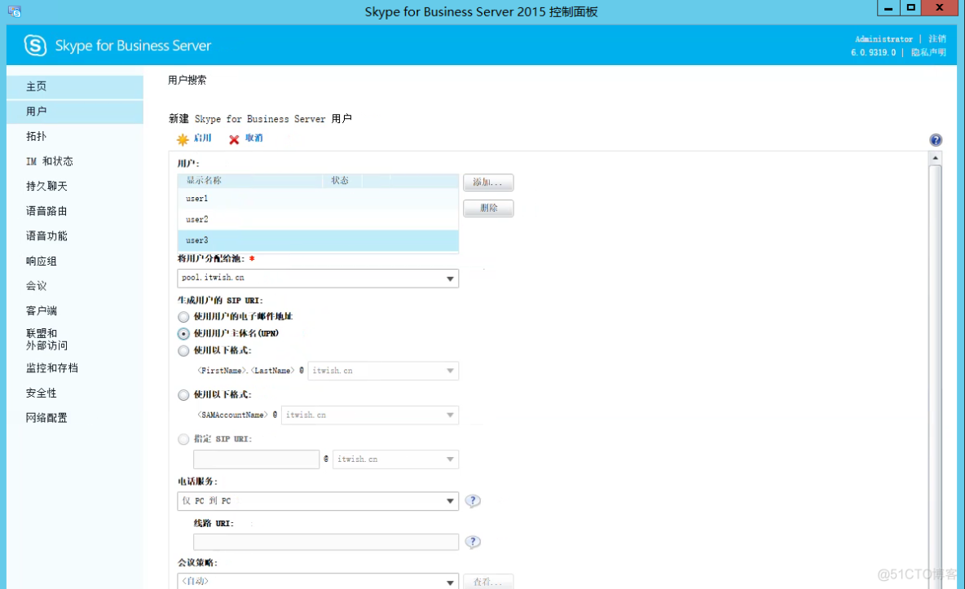Click the 显示名称 column header
This screenshot has height=589, width=965.
[250, 180]
